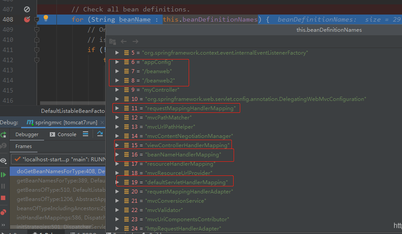Click the folder navigate icon in the popup toolbar
Image resolution: width=402 pixels, height=234 pixels.
click(112, 41)
